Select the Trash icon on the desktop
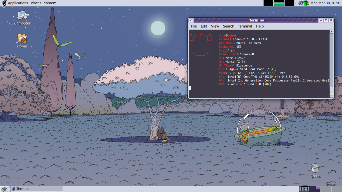342x192 pixels. 315,171
